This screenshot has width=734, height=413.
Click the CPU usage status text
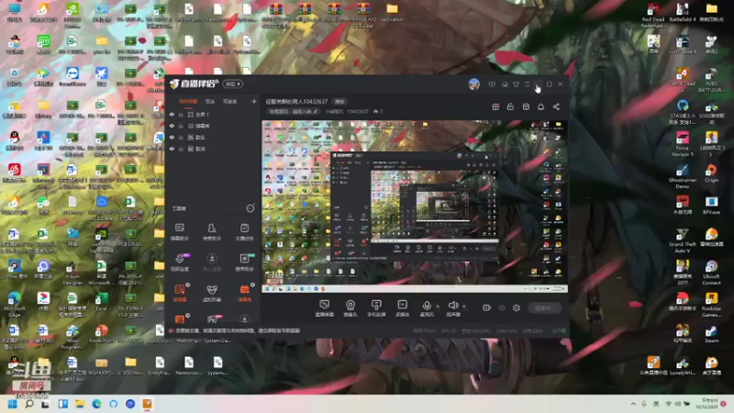pos(507,330)
